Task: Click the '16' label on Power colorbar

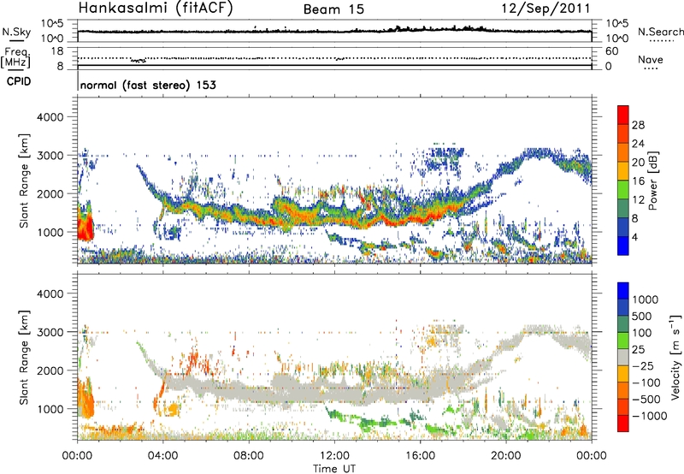Action: 638,181
